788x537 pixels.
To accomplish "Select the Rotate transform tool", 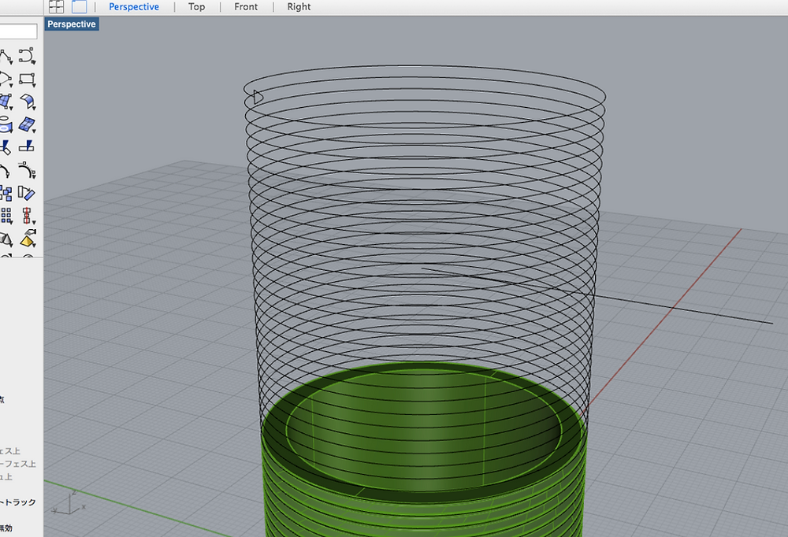I will tap(27, 193).
